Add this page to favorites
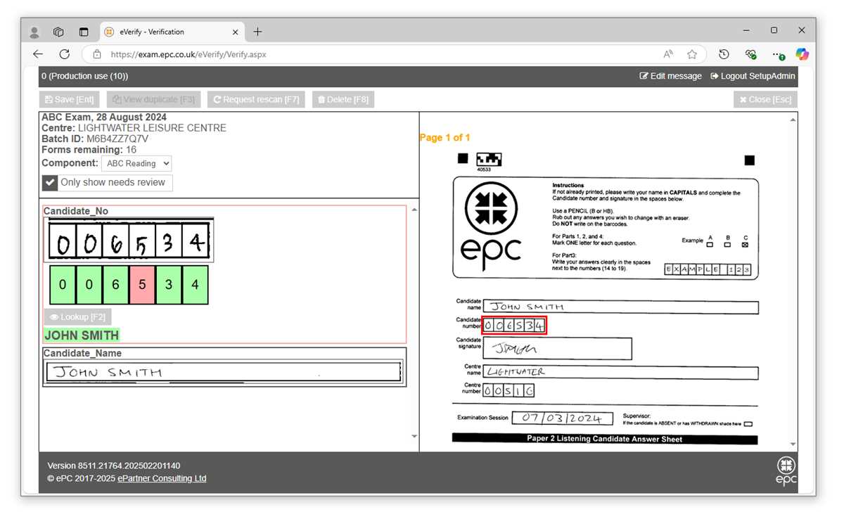Image resolution: width=844 pixels, height=512 pixels. click(692, 54)
